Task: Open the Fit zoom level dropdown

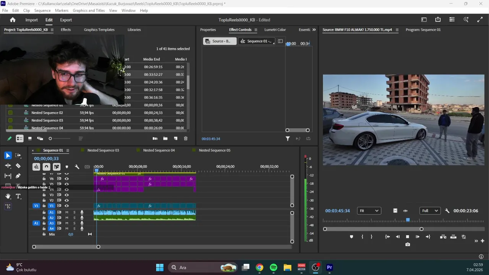Action: (x=369, y=211)
